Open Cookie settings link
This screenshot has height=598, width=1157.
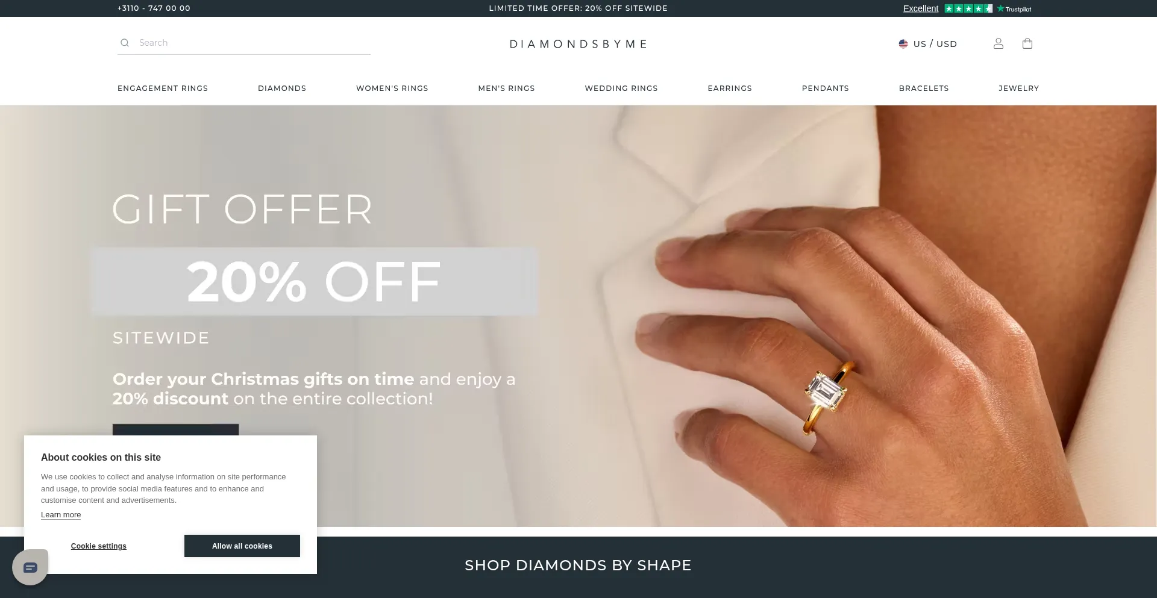coord(99,546)
